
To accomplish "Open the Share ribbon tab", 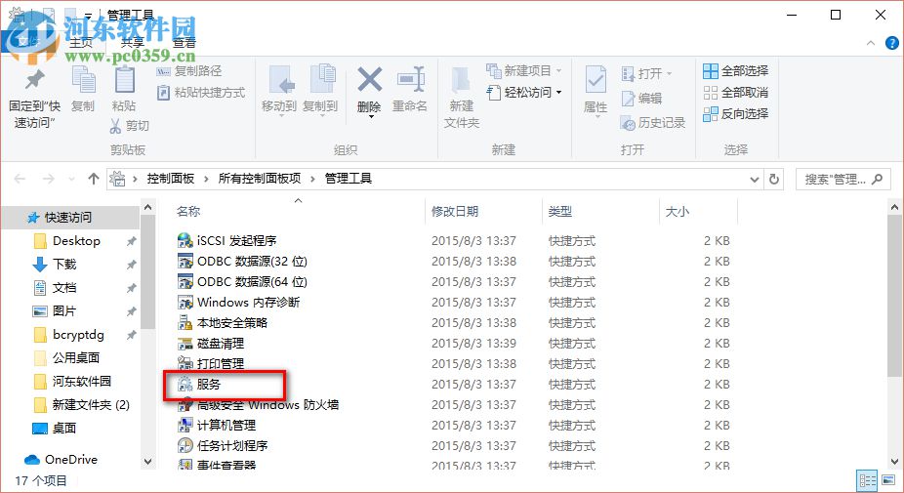I will coord(132,43).
